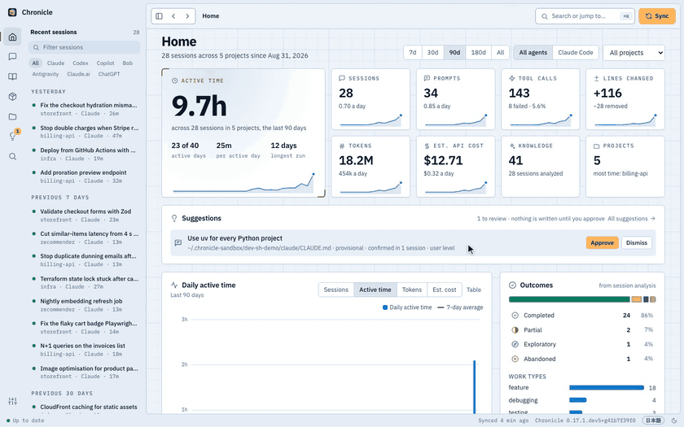This screenshot has height=427, width=684.
Task: Open the All projects dropdown
Action: coord(634,53)
